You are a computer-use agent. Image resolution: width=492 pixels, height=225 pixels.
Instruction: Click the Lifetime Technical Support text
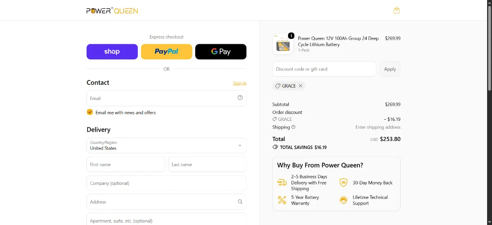click(370, 200)
